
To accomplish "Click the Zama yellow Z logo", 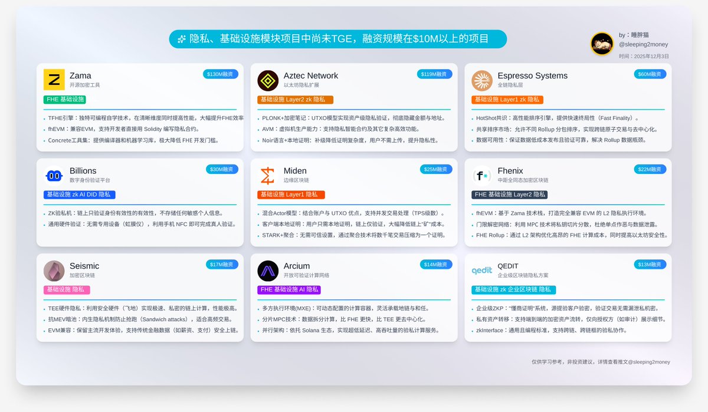I will pos(54,80).
